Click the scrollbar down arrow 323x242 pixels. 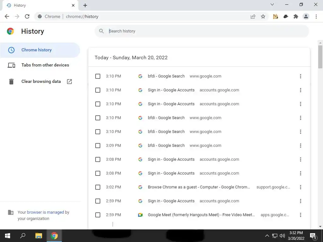coord(320,227)
